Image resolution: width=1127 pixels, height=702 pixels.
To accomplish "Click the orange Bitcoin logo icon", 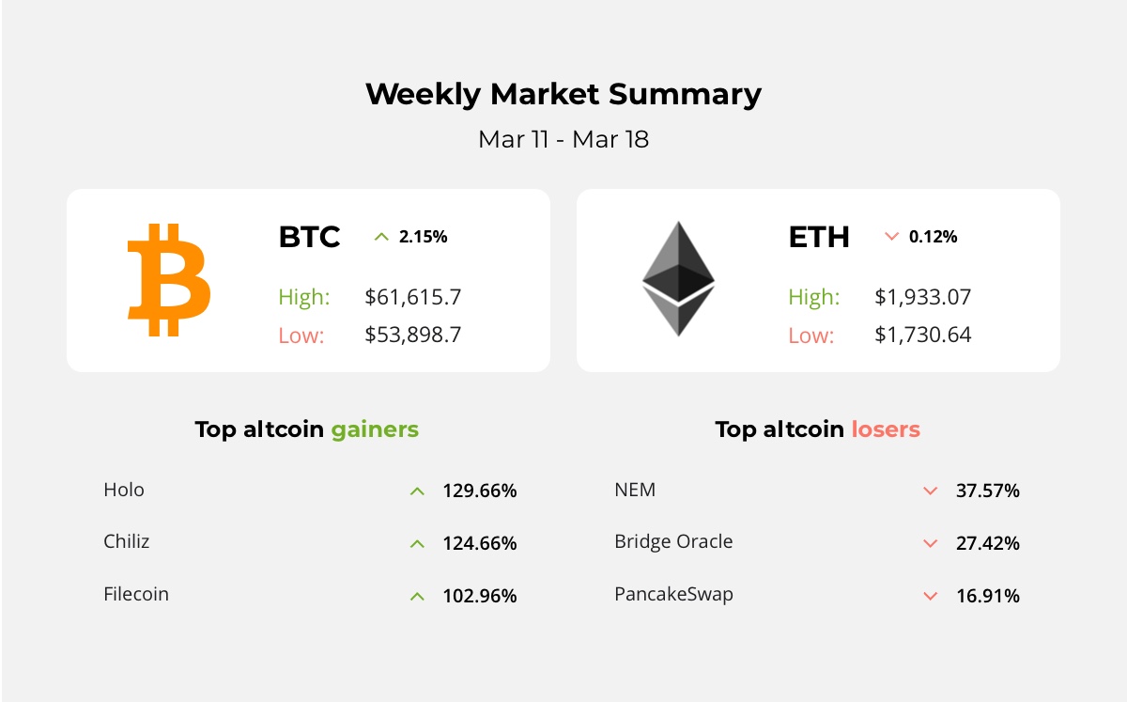I will 169,280.
